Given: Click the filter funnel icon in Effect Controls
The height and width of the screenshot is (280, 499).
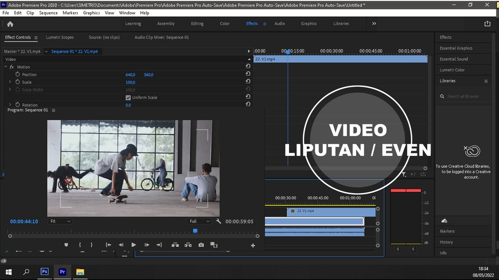Looking at the screenshot, I should tap(404, 175).
